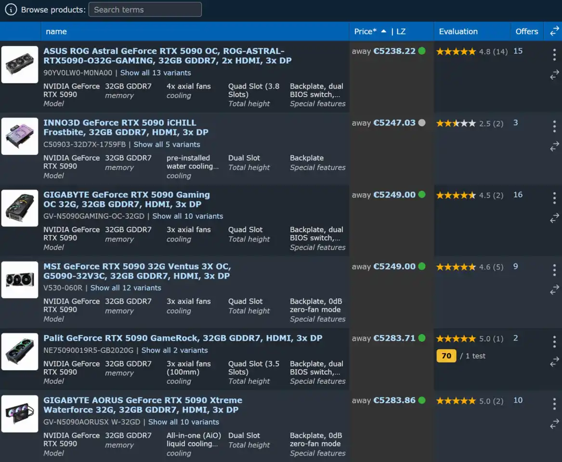Click green availability dot in MSI Ventus row

tap(422, 267)
